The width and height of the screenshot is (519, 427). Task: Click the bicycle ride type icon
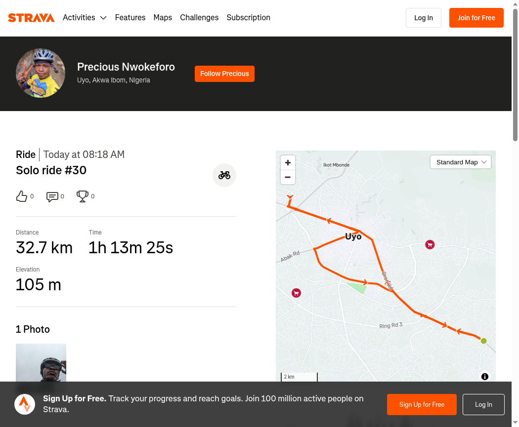click(224, 175)
